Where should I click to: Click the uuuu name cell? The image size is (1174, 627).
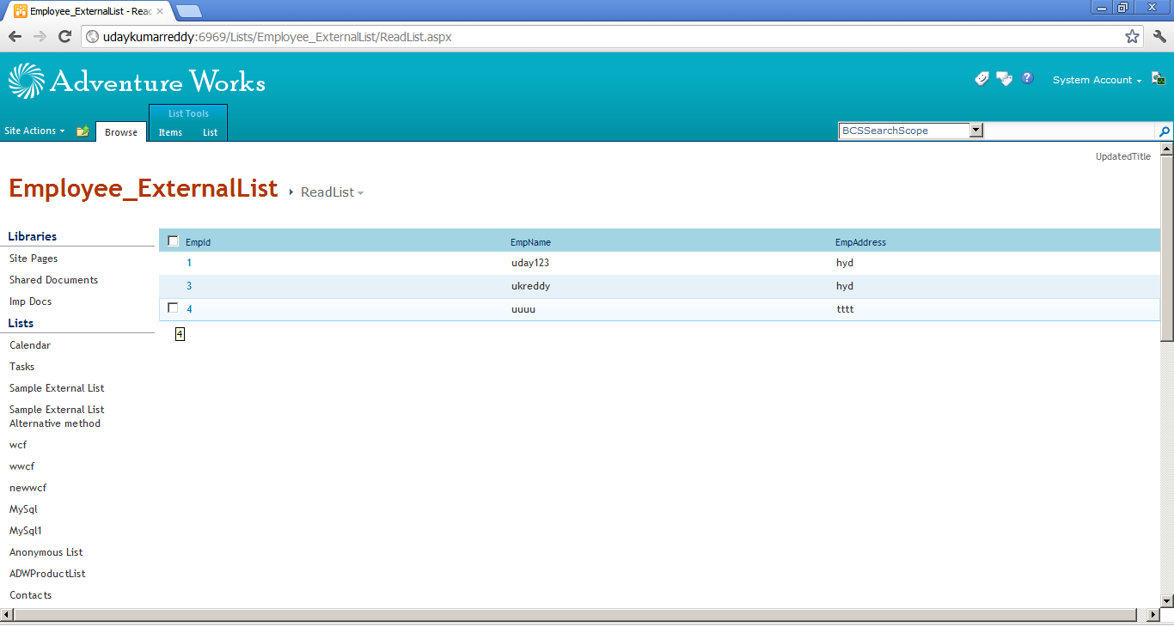pos(523,309)
